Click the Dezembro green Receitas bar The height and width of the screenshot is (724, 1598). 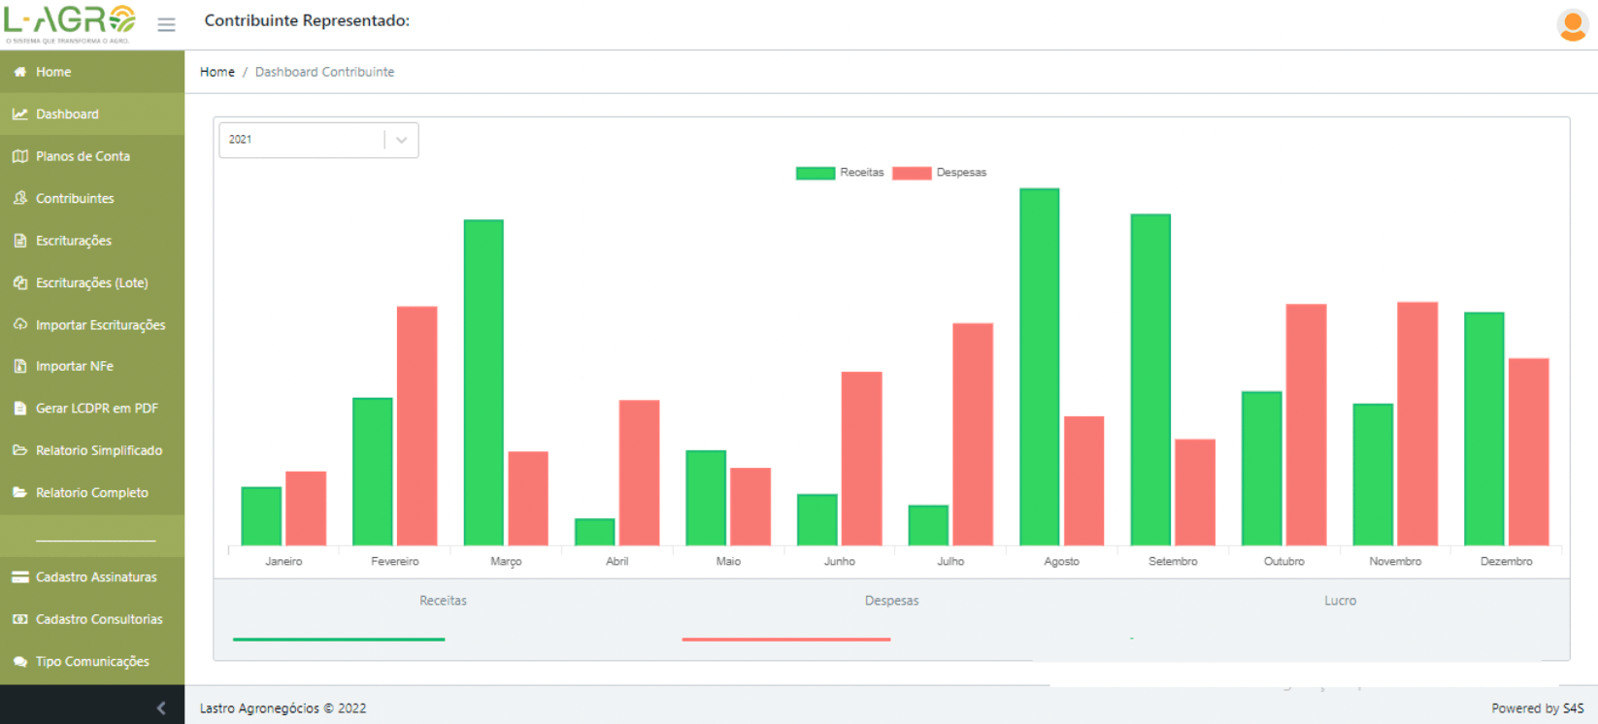(1483, 429)
